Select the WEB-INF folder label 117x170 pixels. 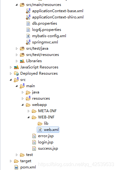pyautogui.click(x=46, y=117)
